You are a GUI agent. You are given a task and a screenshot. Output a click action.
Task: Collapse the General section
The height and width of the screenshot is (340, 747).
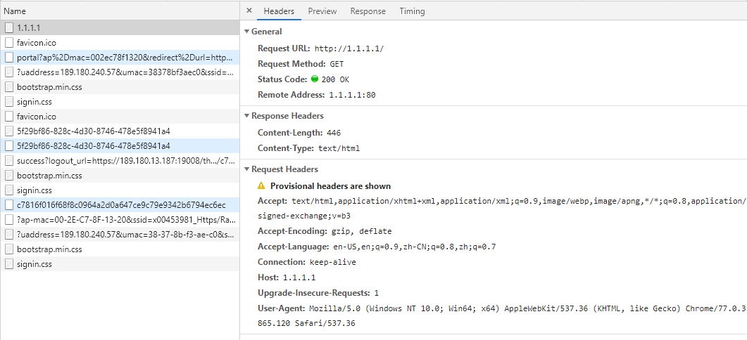(246, 32)
